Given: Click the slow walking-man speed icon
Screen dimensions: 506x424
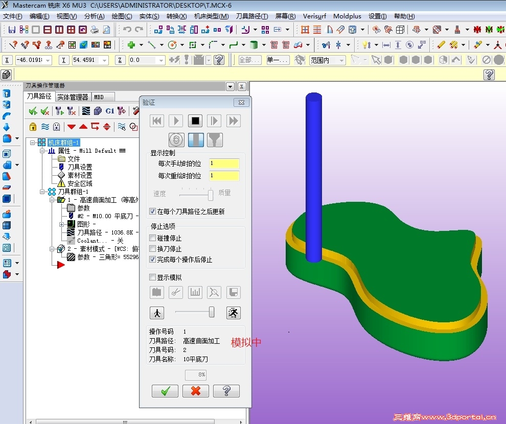Looking at the screenshot, I should (157, 313).
